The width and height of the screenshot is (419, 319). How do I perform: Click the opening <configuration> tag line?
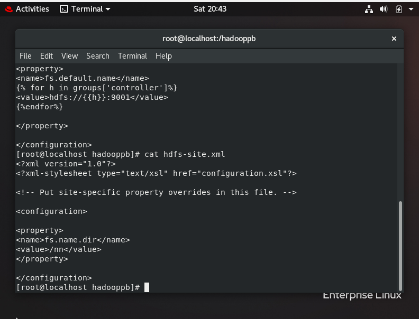[51, 211]
